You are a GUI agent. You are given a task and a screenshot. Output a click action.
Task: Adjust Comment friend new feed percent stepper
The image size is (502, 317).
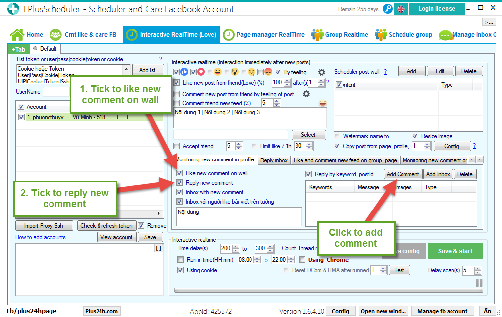point(277,103)
